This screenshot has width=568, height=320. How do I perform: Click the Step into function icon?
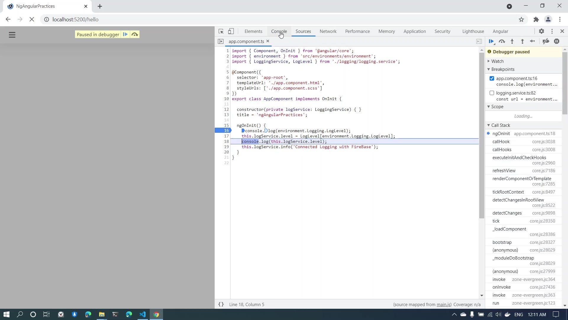point(512,41)
